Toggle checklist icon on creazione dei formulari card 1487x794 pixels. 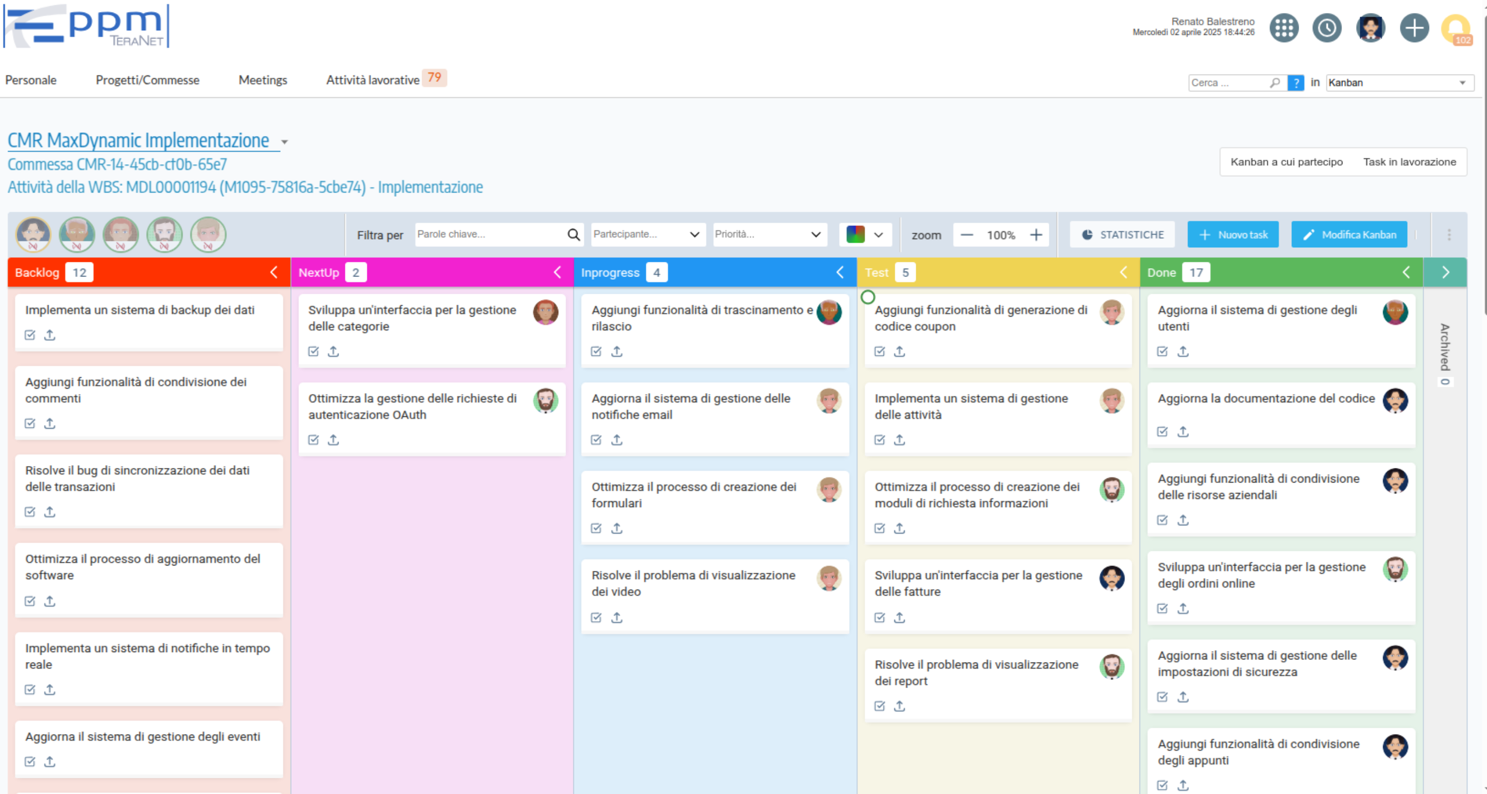coord(596,528)
